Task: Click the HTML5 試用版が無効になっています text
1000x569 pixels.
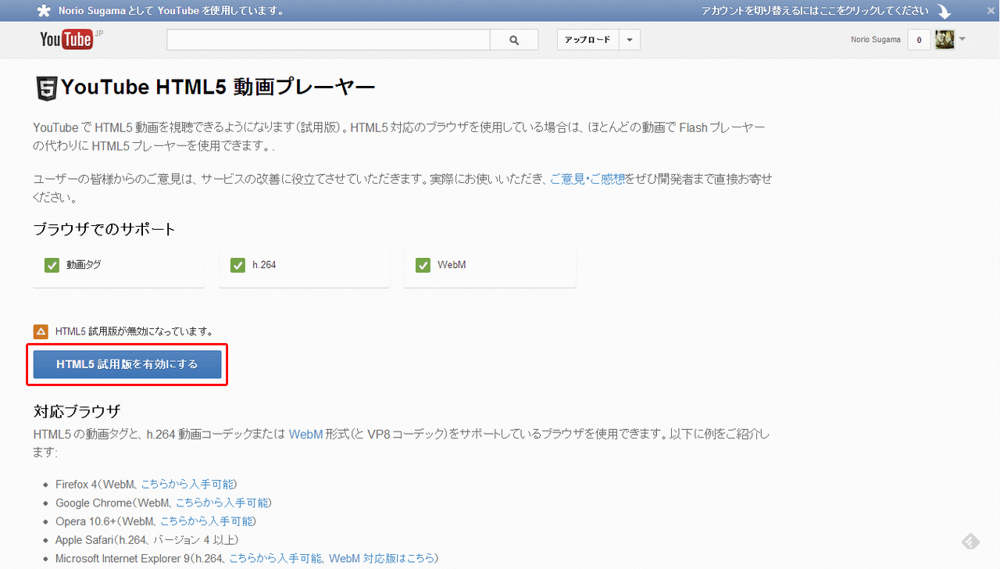Action: point(134,331)
